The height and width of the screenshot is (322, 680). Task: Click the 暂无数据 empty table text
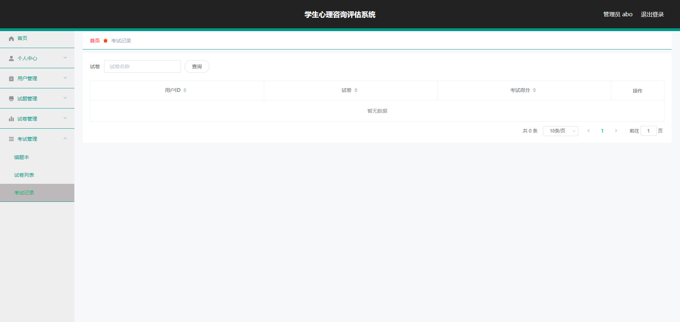377,111
